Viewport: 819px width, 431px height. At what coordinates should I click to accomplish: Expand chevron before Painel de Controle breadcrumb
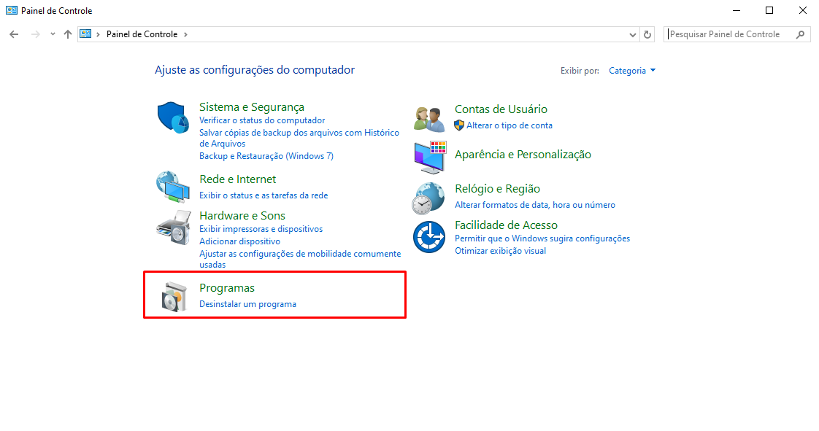[x=98, y=34]
